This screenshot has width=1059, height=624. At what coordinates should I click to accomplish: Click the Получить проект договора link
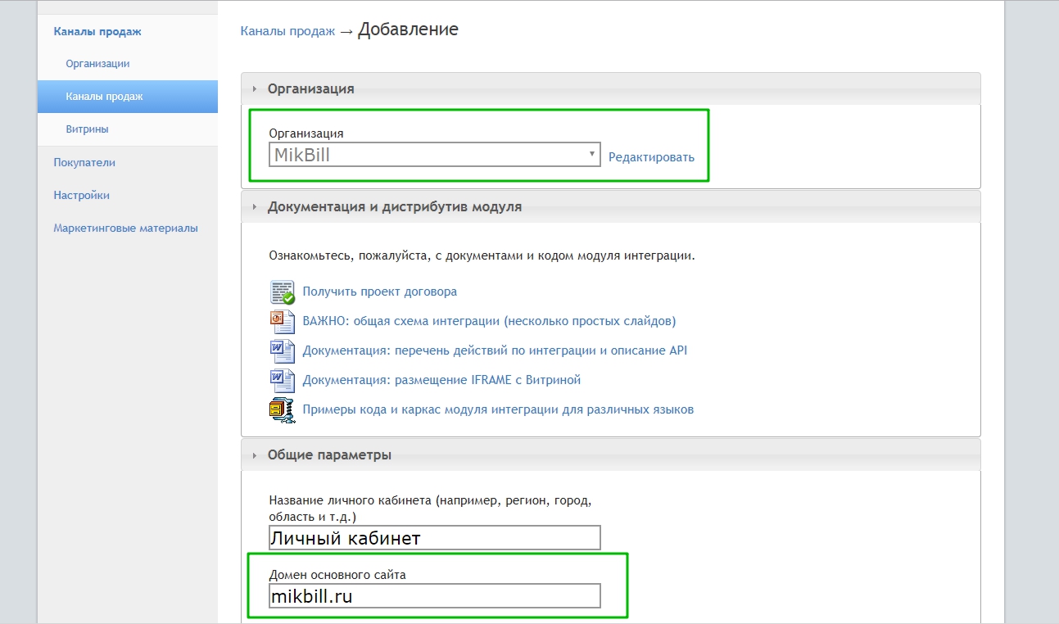[379, 292]
